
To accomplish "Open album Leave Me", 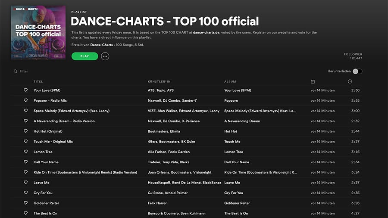I will pos(232,183).
